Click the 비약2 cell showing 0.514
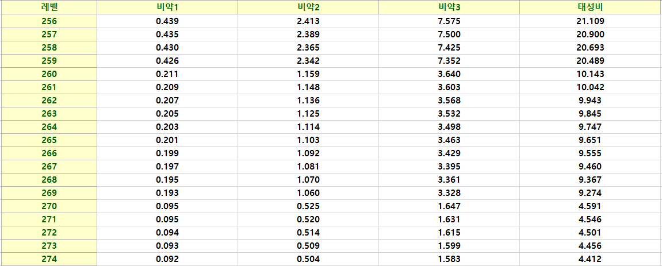The width and height of the screenshot is (662, 266). [x=308, y=233]
